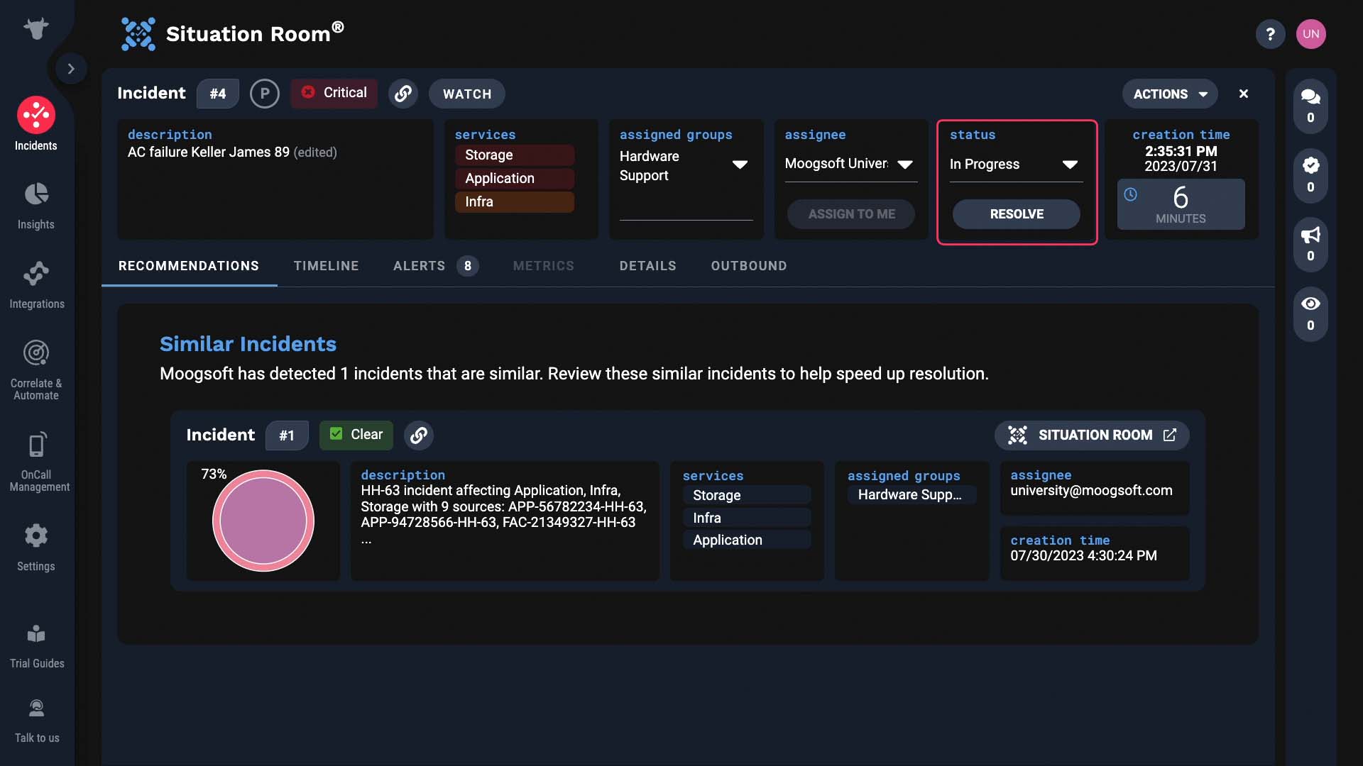Open Correlate & Automate section

36,370
